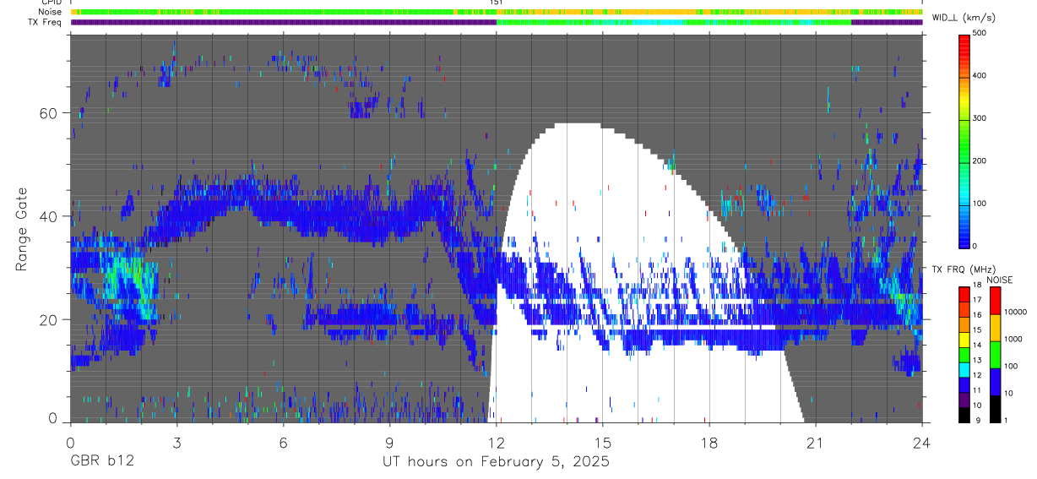Click the 17 MHz label on TX FRQ scale
Screen dimensions: 1037x479
[x=978, y=302]
